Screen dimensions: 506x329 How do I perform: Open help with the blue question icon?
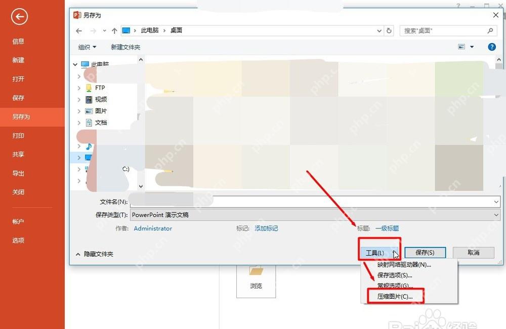point(492,47)
